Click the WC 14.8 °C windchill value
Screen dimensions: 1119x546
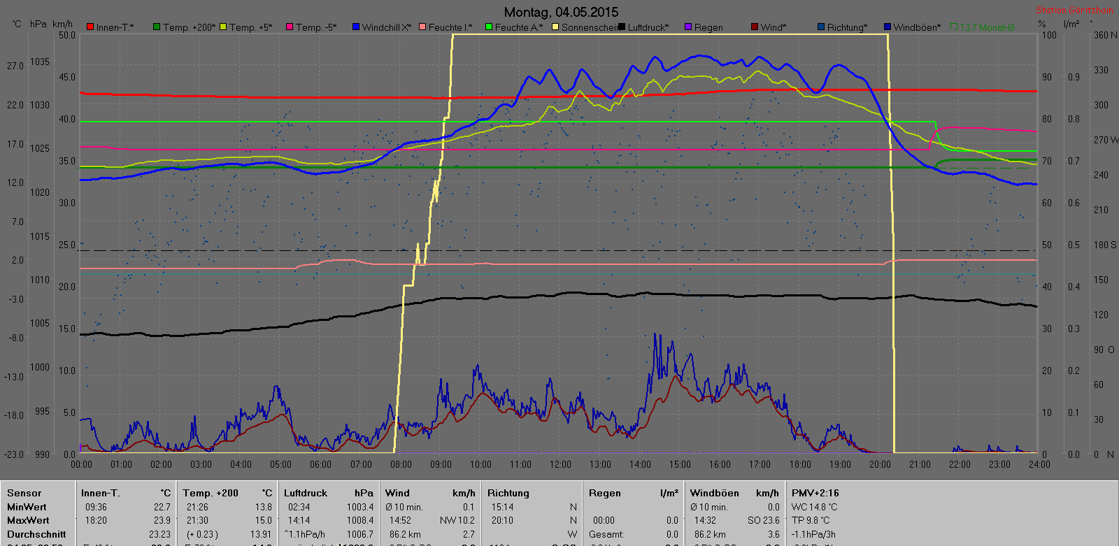tap(815, 507)
